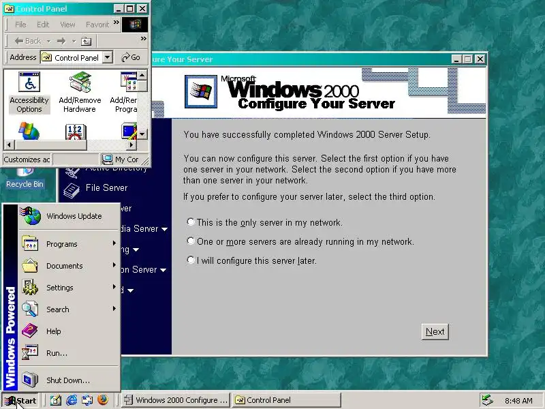The image size is (545, 409).
Task: Open the Edit menu in Control Panel
Action: coord(43,25)
